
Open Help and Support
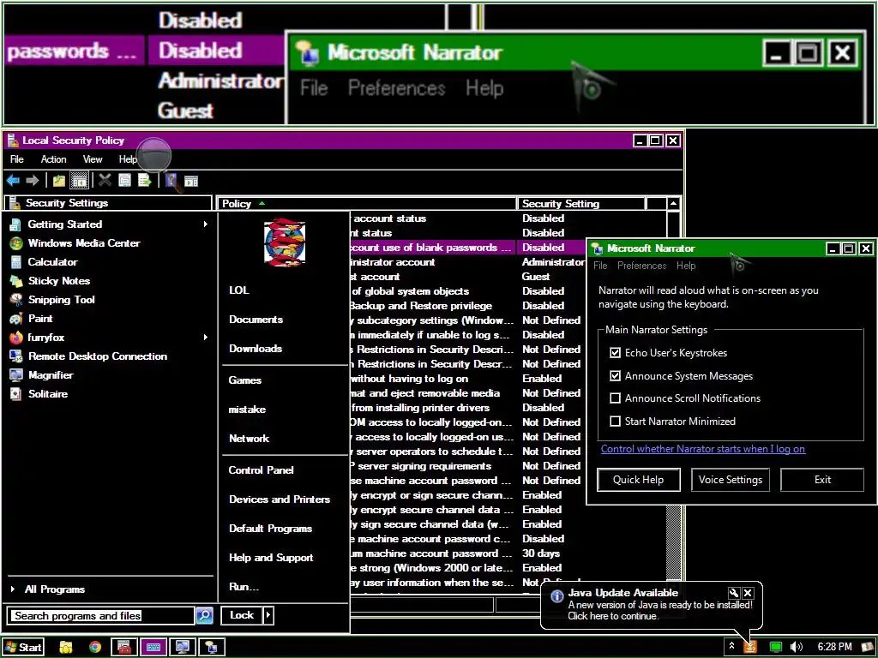pos(271,558)
